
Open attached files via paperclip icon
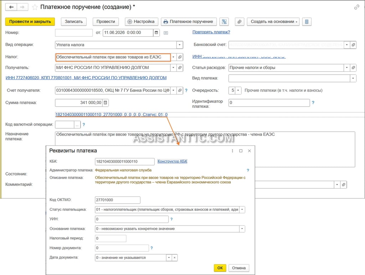point(239,22)
